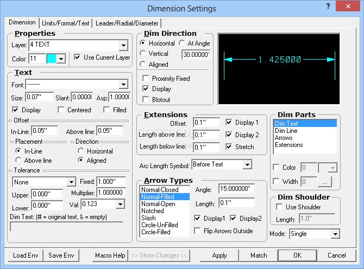The width and height of the screenshot is (364, 269).
Task: Enable the Centered text checkbox
Action: [x=61, y=110]
